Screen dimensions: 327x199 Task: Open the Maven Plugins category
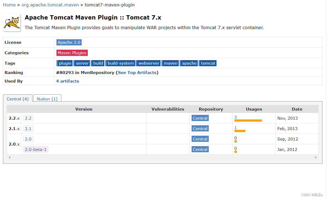click(x=72, y=53)
